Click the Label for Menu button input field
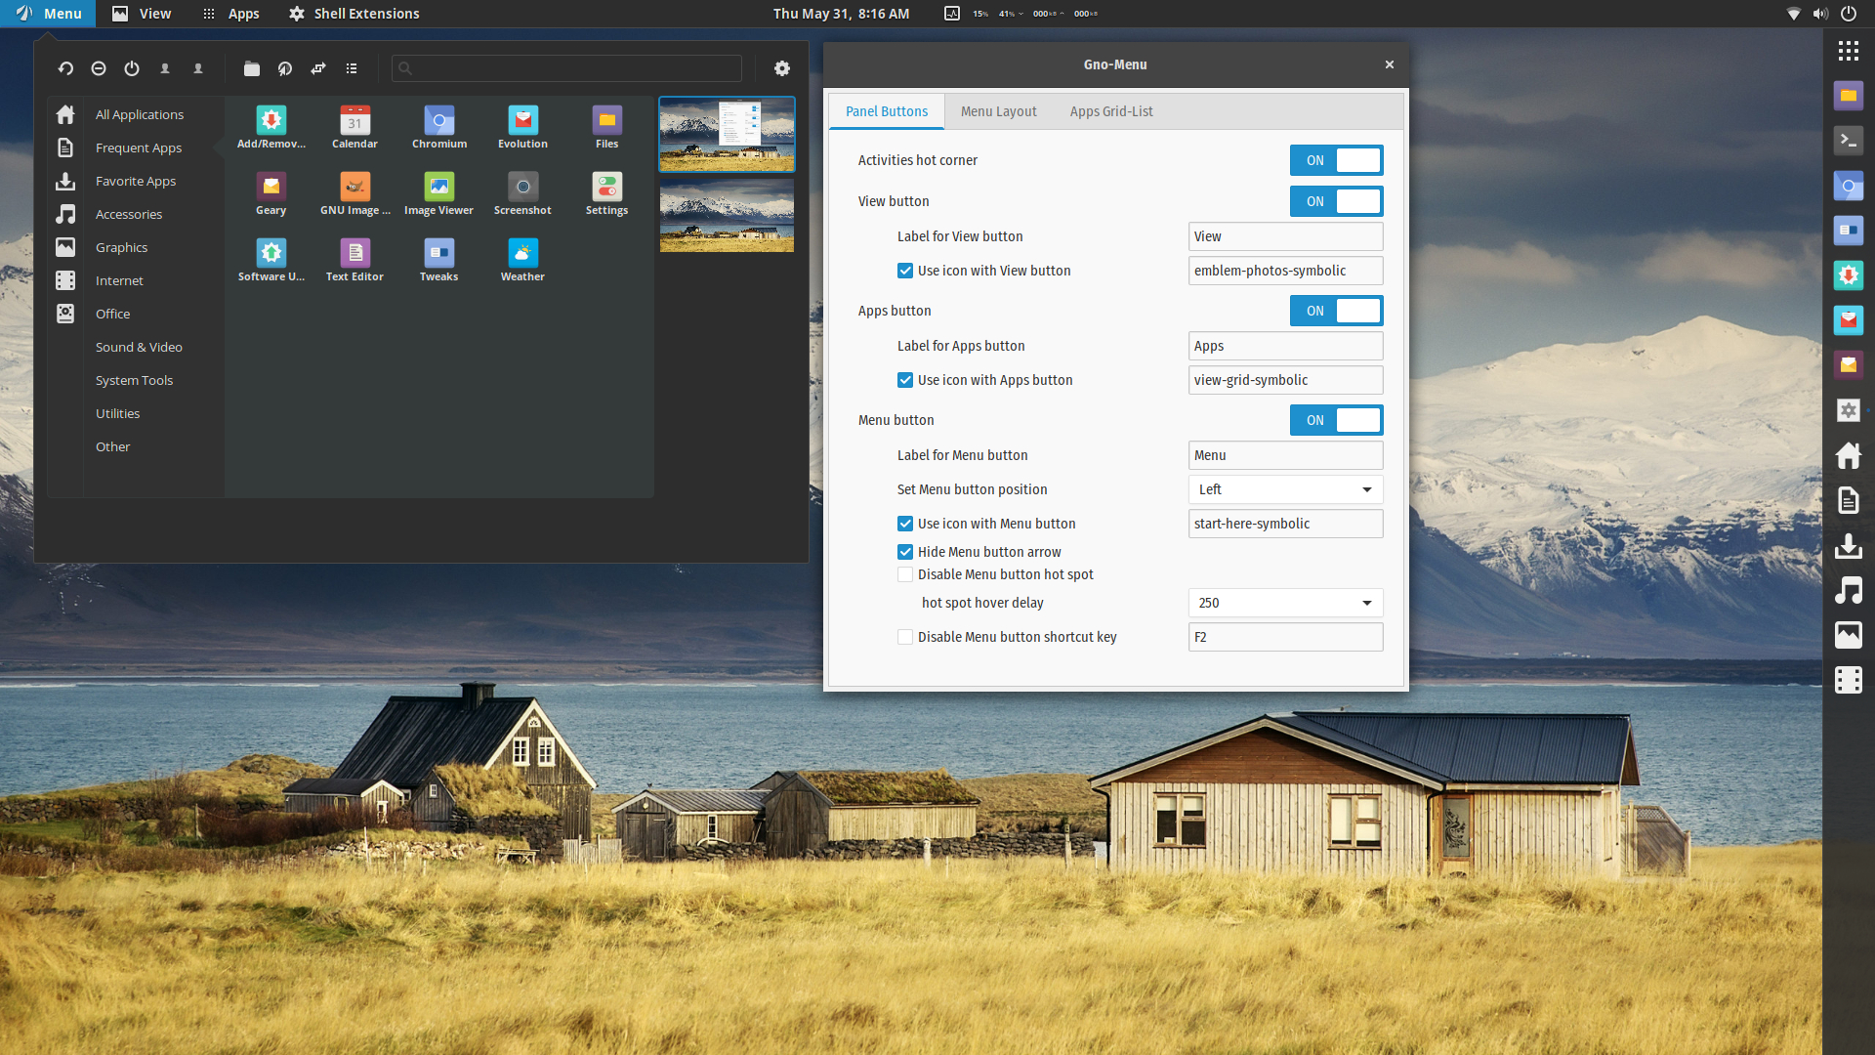The image size is (1875, 1055). pos(1284,453)
